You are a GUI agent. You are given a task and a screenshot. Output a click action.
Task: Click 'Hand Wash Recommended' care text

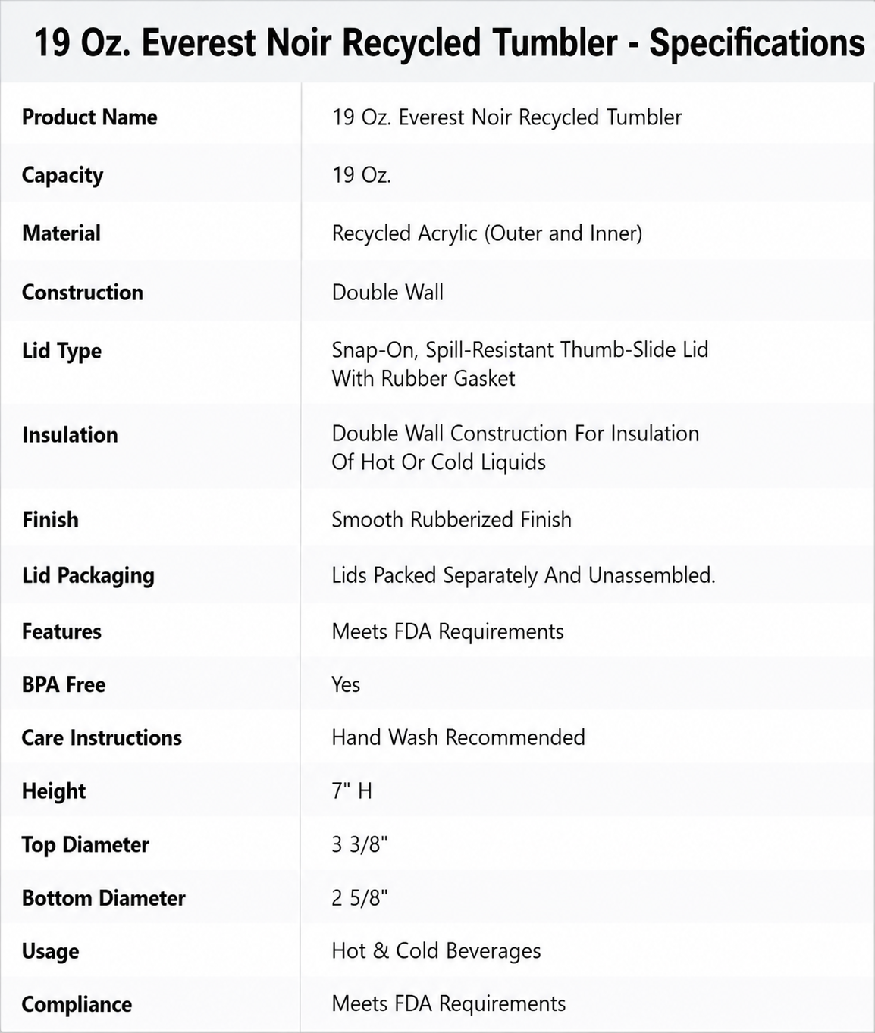click(458, 737)
